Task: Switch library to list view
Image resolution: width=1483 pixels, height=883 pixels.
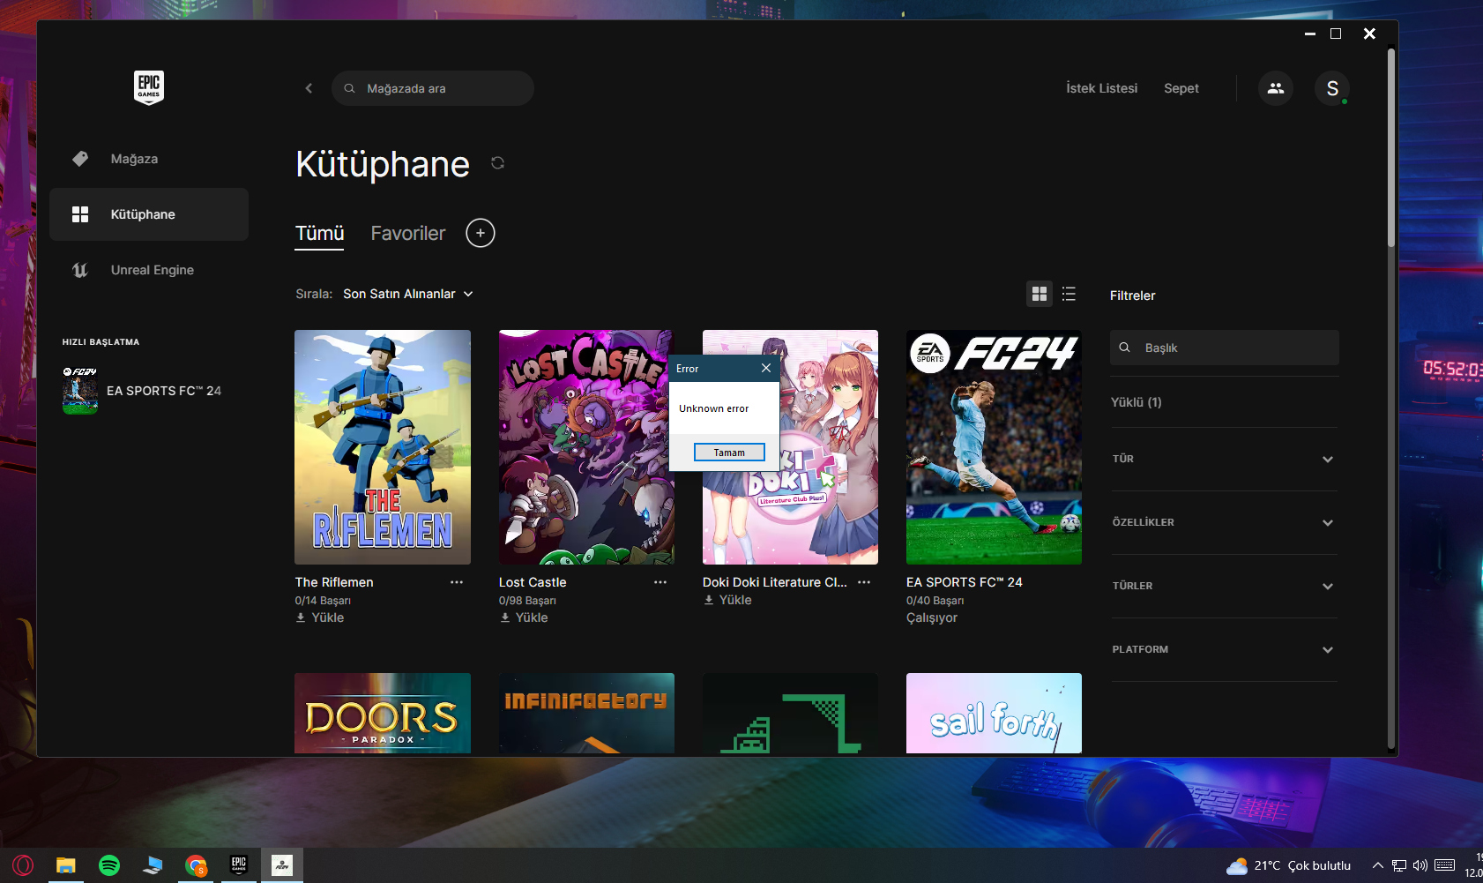Action: pos(1069,294)
